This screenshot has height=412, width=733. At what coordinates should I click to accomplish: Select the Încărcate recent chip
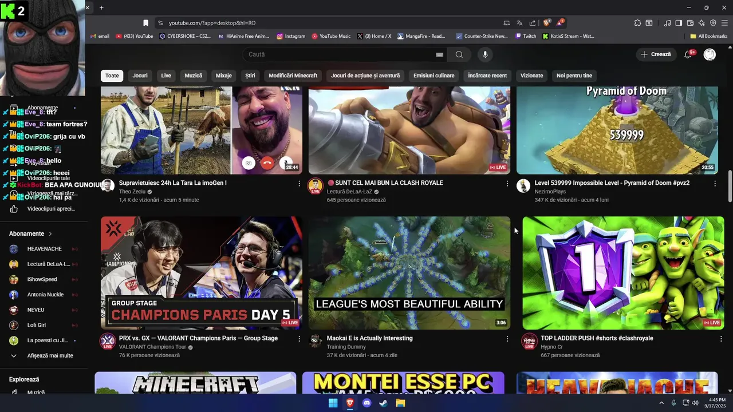pyautogui.click(x=487, y=76)
